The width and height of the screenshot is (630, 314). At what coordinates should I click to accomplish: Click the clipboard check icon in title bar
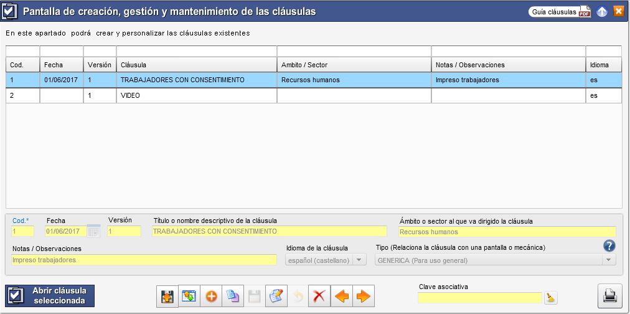click(10, 11)
